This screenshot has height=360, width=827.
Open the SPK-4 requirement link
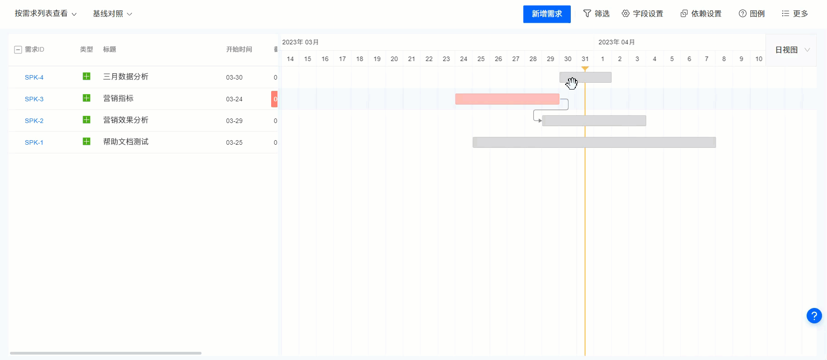[34, 77]
